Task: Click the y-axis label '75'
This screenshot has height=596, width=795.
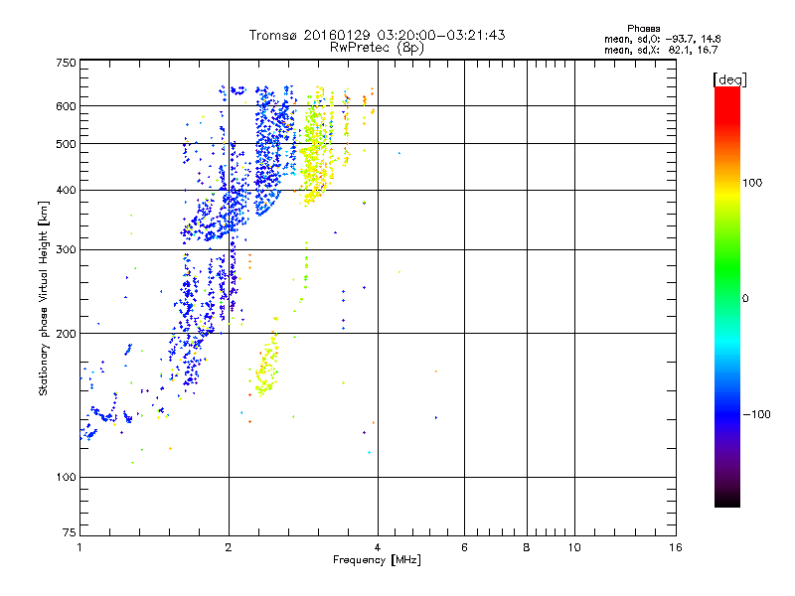Action: 70,532
